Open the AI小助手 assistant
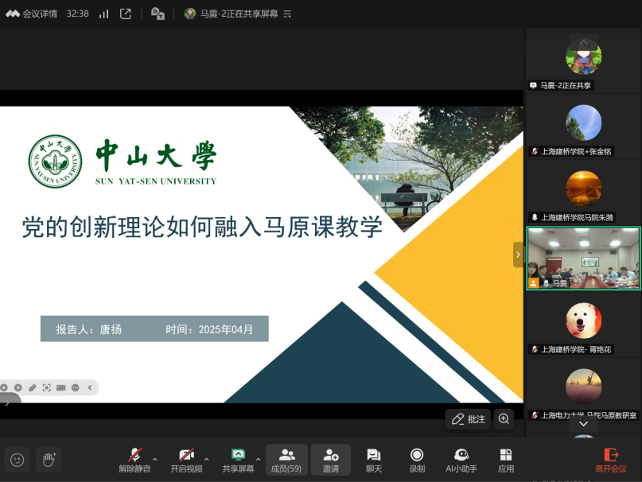Image resolution: width=642 pixels, height=482 pixels. [461, 459]
